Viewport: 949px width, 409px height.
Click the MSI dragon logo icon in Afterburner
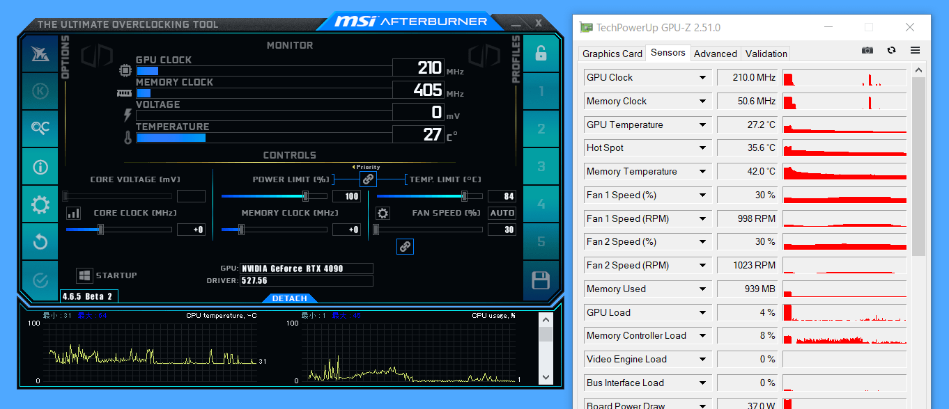pos(40,54)
